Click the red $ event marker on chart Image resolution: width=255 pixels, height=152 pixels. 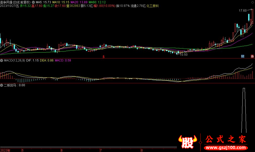[103, 57]
